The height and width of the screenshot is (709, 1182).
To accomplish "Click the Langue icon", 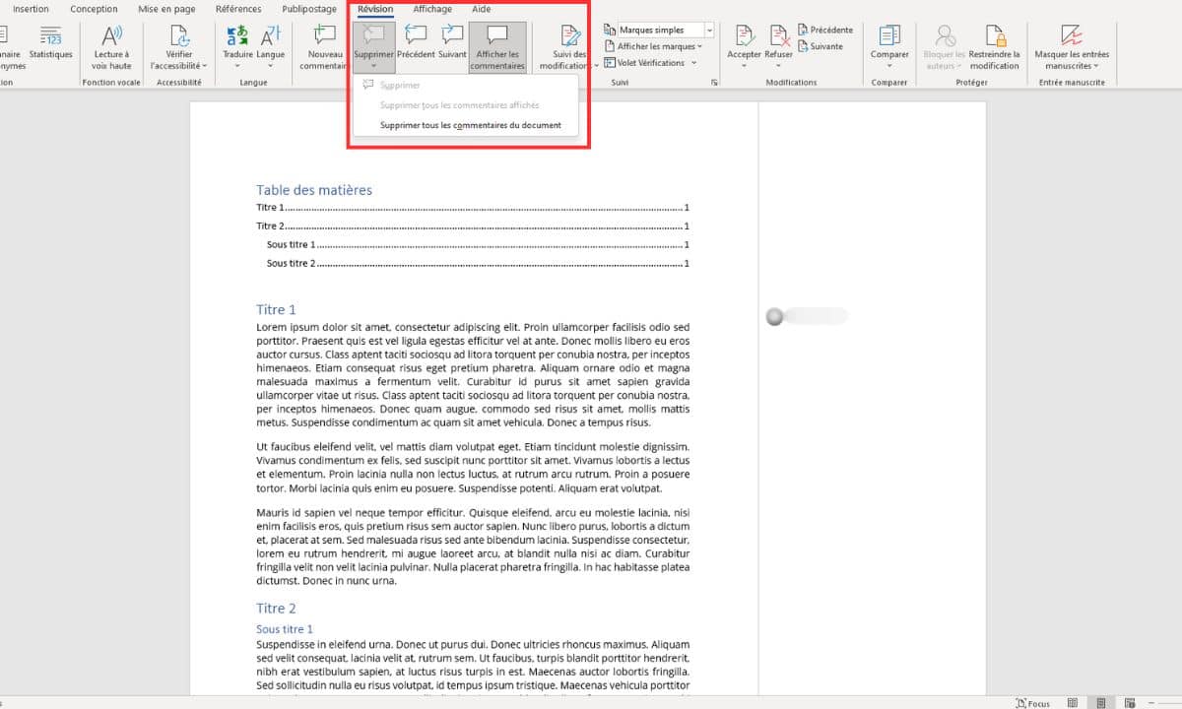I will point(271,36).
